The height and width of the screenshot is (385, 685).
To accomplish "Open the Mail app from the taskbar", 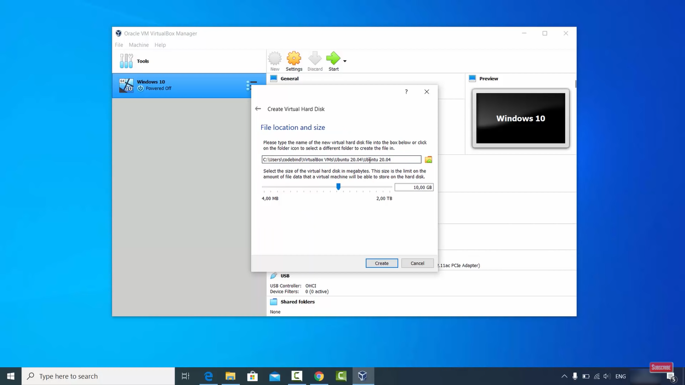I will click(274, 376).
